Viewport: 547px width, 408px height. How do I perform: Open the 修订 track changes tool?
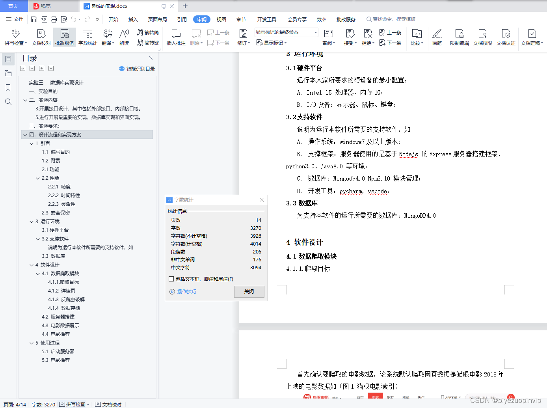tap(244, 37)
